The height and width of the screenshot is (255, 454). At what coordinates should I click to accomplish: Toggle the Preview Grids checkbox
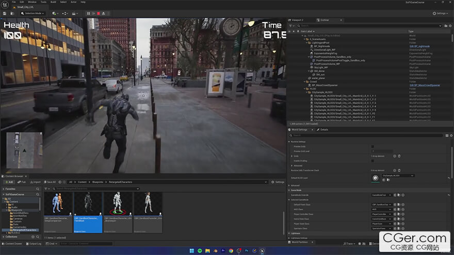[x=373, y=146]
